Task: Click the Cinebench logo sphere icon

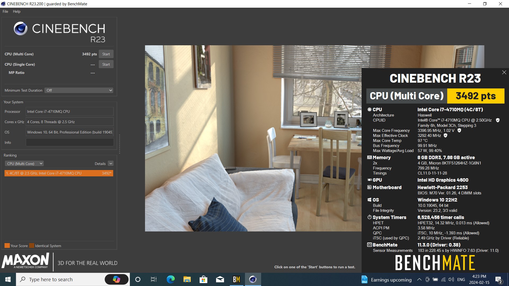Action: click(21, 29)
